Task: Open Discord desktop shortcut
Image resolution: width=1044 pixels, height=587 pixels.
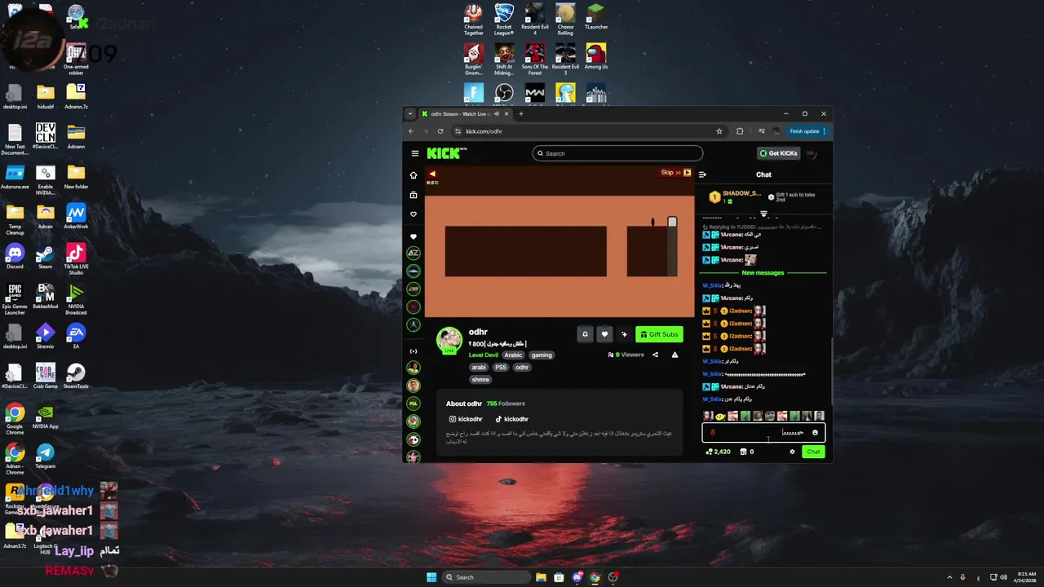Action: [x=15, y=257]
